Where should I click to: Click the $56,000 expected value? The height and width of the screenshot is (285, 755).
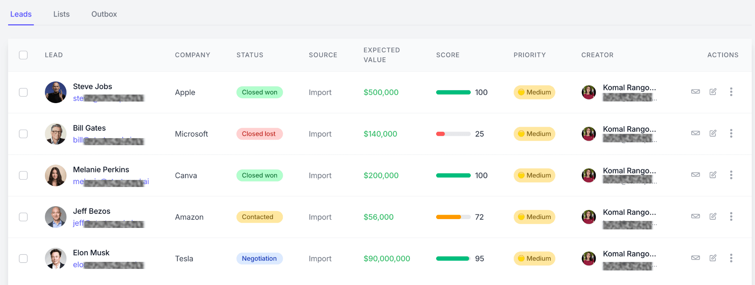(x=379, y=217)
